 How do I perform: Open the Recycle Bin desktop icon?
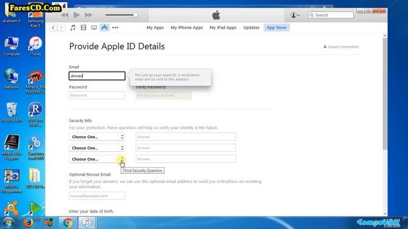(x=11, y=112)
